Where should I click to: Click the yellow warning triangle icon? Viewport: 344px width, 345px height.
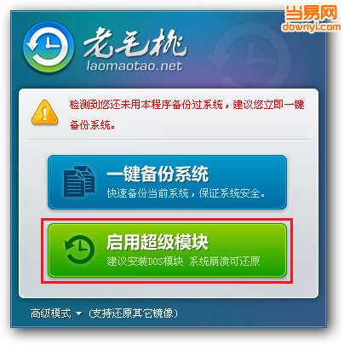44,112
